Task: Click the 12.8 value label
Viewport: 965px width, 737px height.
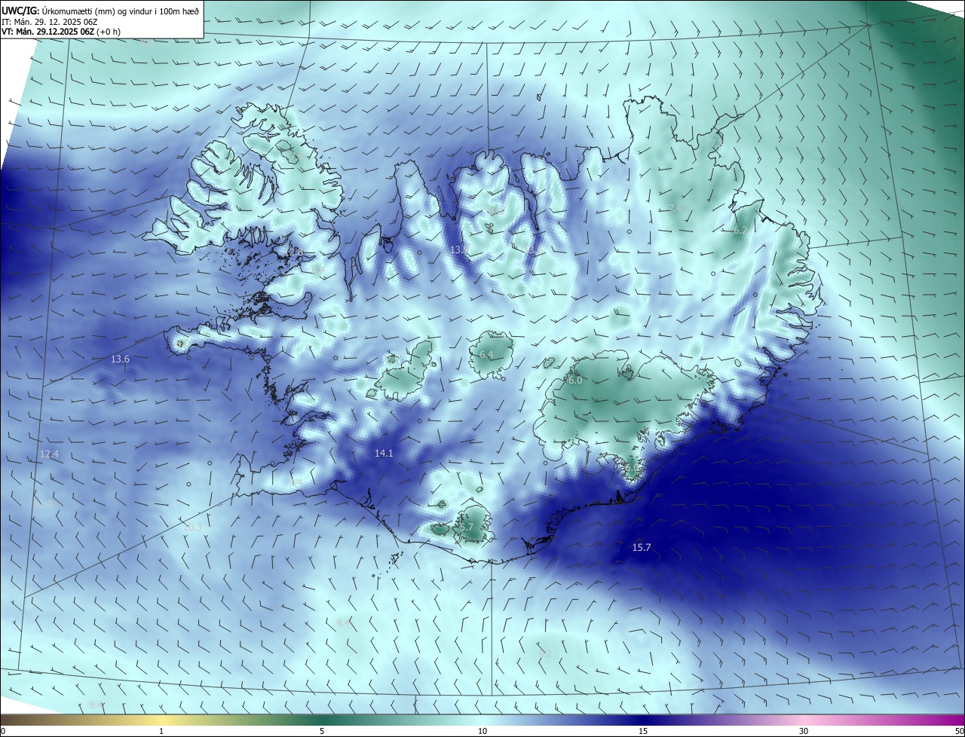Action: (x=295, y=252)
